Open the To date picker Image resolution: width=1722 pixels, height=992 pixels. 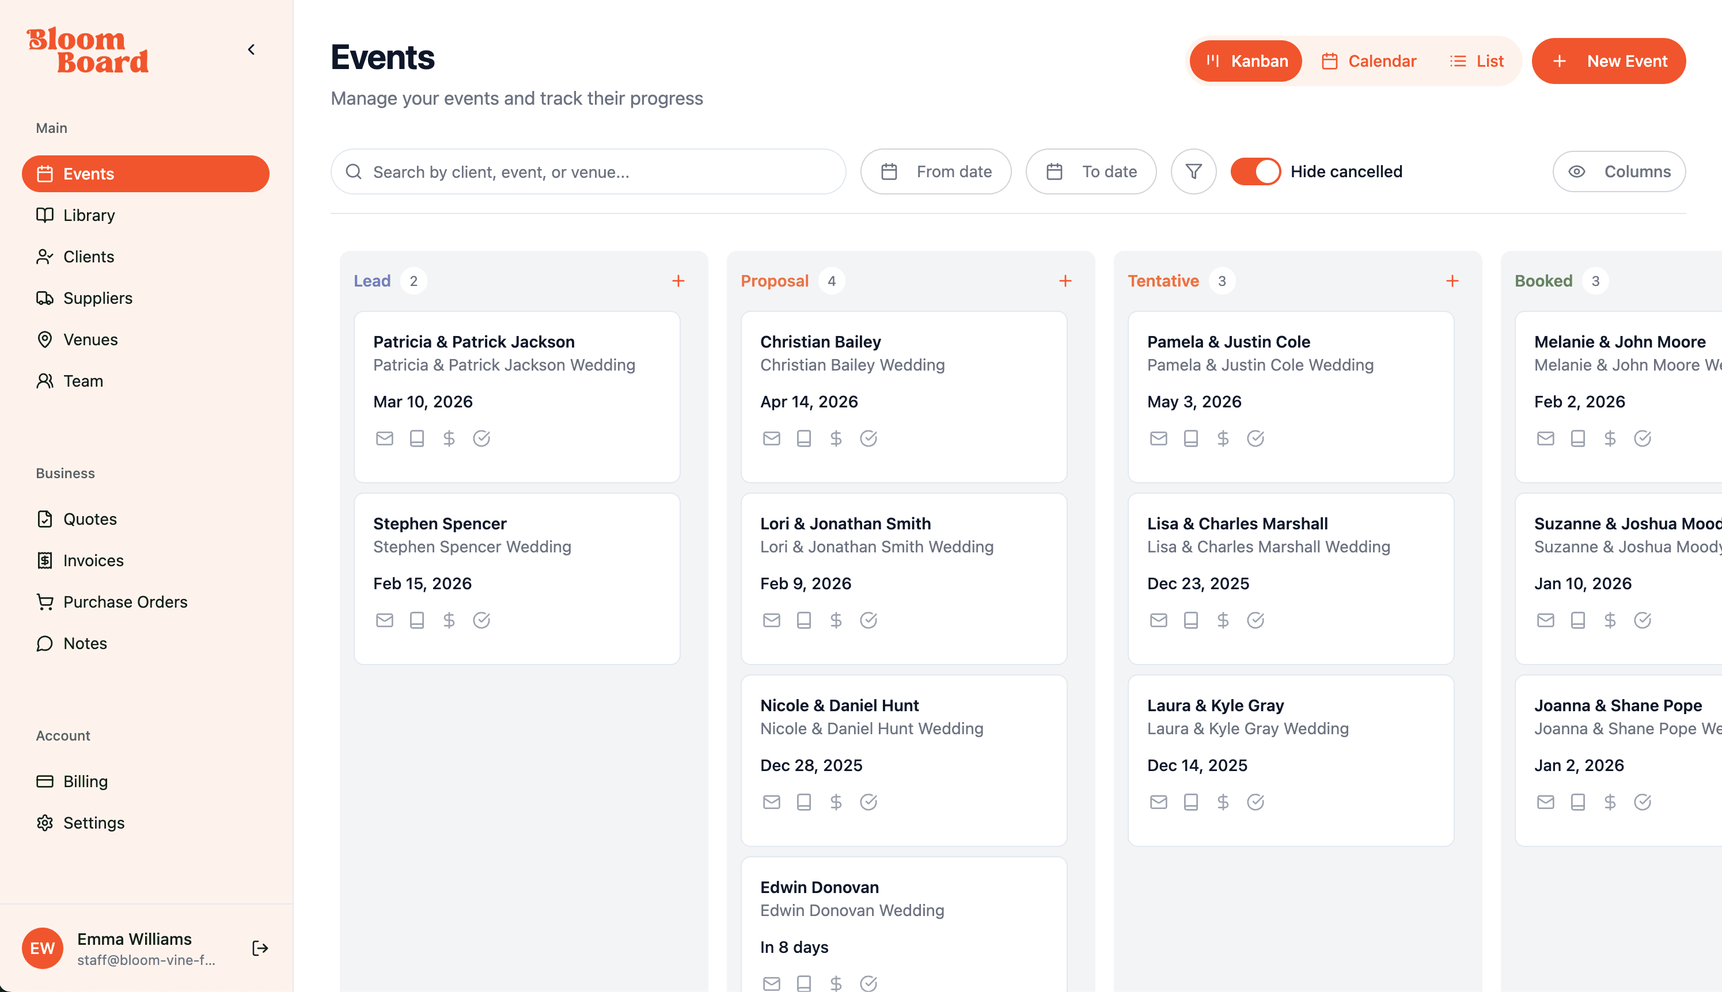1090,171
